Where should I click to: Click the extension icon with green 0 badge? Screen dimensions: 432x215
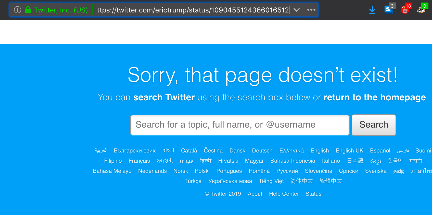tap(421, 10)
